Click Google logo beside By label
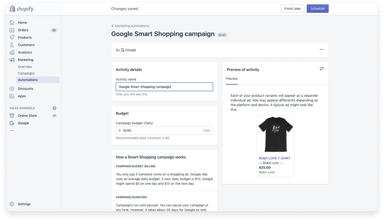This screenshot has height=221, width=384. [x=123, y=50]
